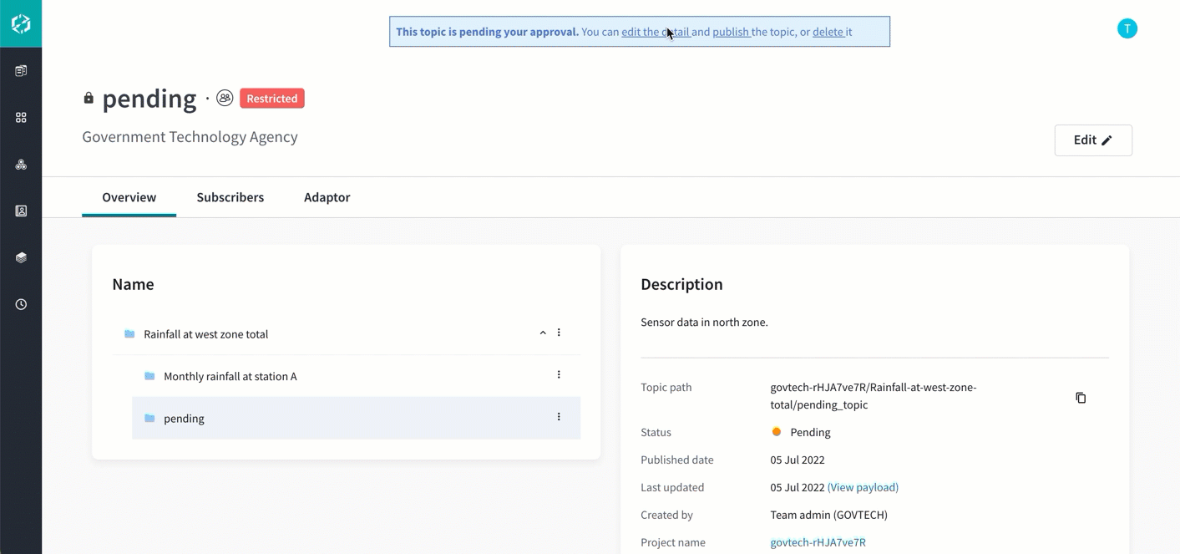This screenshot has height=554, width=1180.
Task: Click the restricted access group icon beside pending title
Action: 224,98
